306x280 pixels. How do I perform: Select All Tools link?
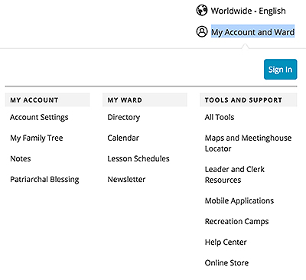(x=220, y=117)
